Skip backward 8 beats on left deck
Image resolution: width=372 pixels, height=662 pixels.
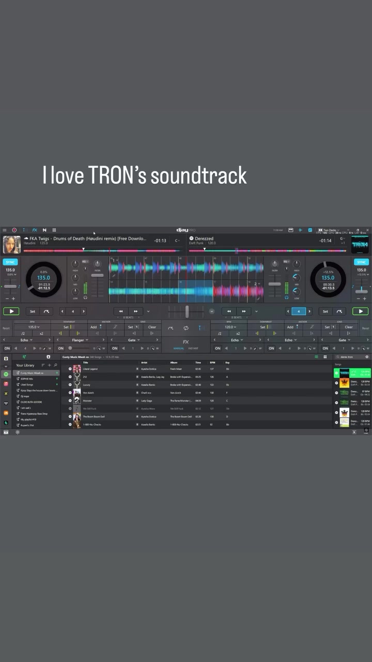pos(121,311)
